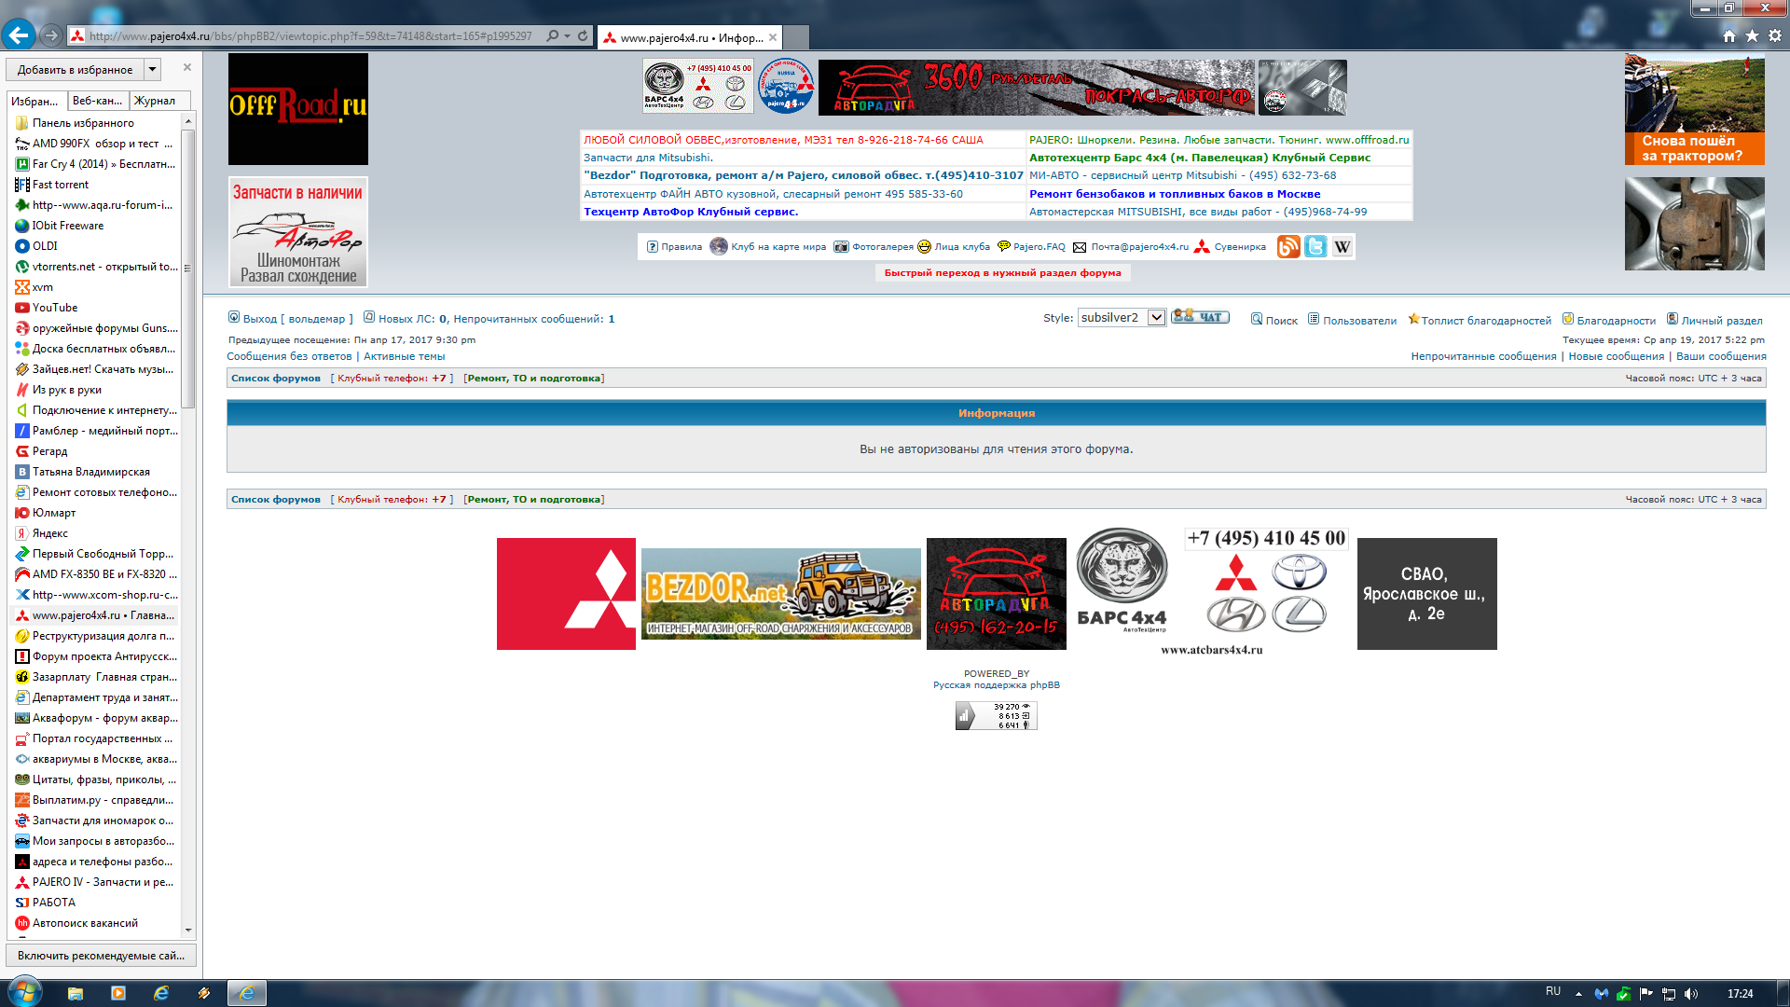Click the RSS blog feed icon
This screenshot has width=1790, height=1007.
[1287, 246]
